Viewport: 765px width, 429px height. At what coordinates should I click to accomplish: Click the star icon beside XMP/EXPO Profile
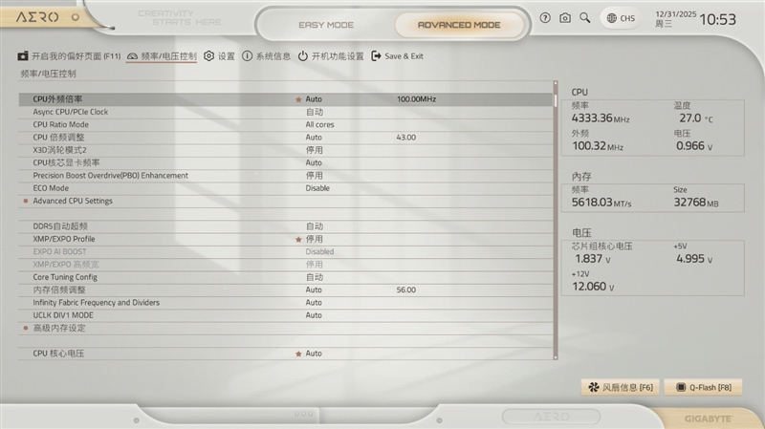[298, 240]
